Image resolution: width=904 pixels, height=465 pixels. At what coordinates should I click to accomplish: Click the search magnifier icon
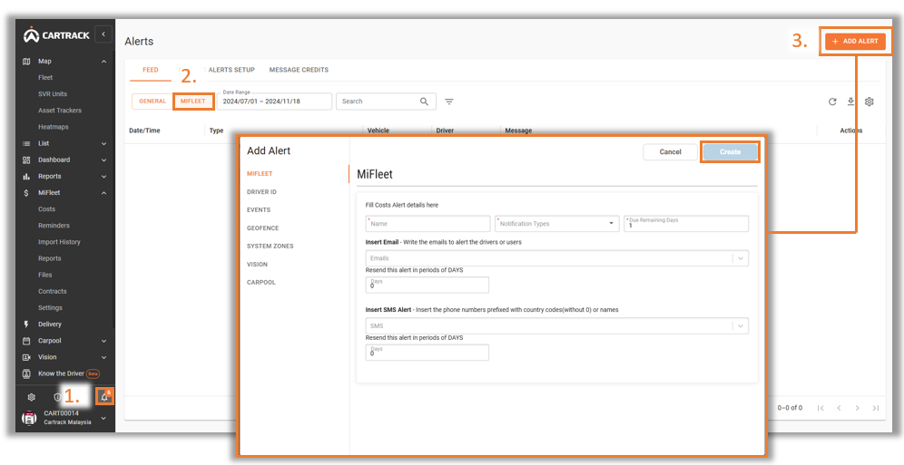click(x=425, y=102)
